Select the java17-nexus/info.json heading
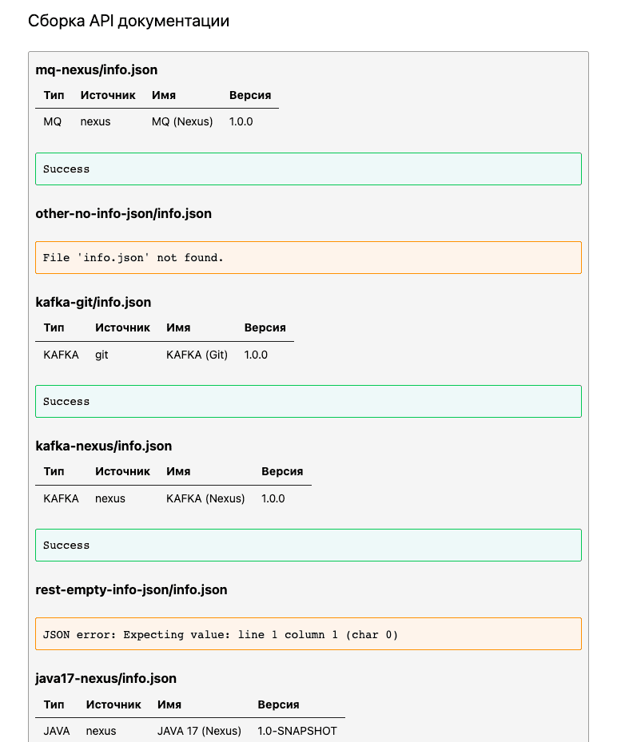This screenshot has width=617, height=742. coord(106,679)
